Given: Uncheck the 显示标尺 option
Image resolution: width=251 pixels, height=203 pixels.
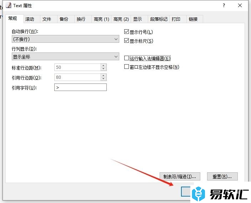Looking at the screenshot, I should (126, 41).
